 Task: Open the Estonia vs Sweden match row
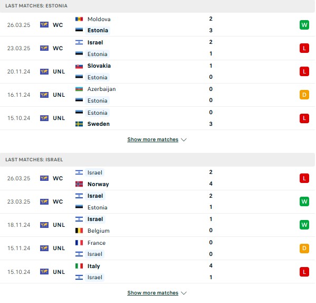point(157,118)
